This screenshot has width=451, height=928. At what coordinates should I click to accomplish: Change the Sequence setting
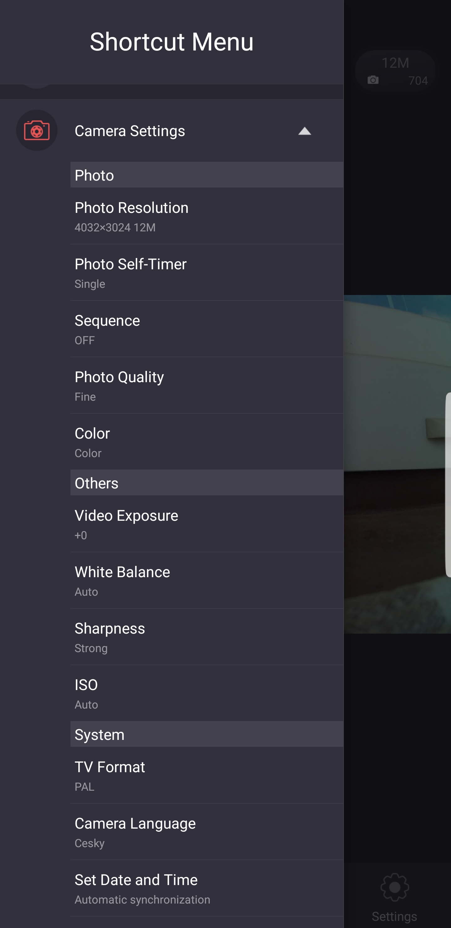207,329
